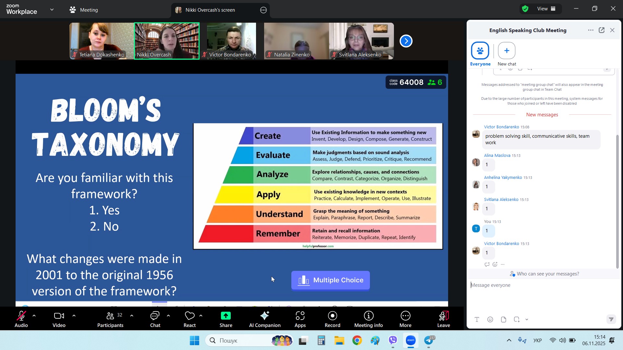Viewport: 623px width, 350px height.
Task: Expand the Participants options arrow
Action: (x=131, y=316)
